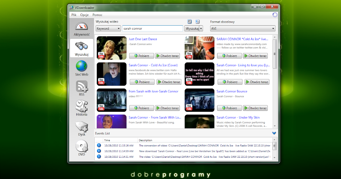
Task: Open the Pomoc menu
Action: tap(97, 15)
